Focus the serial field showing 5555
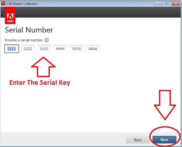The image size is (182, 147). 76,49
